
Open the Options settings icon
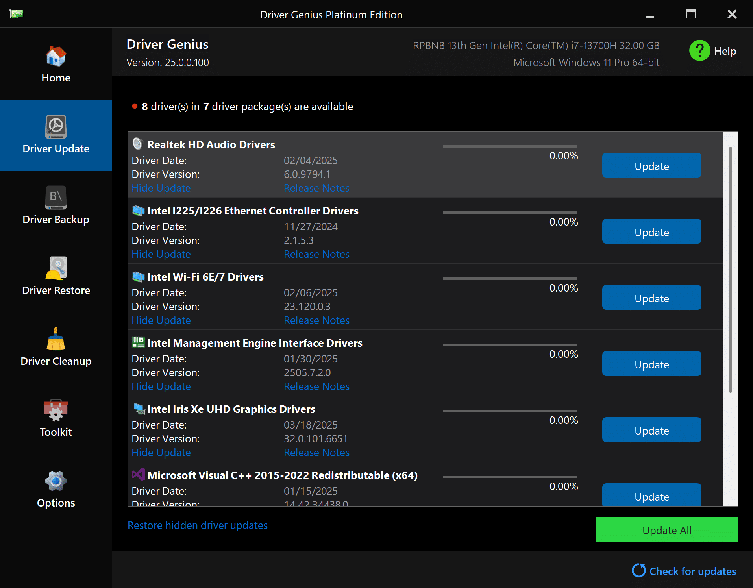[56, 481]
